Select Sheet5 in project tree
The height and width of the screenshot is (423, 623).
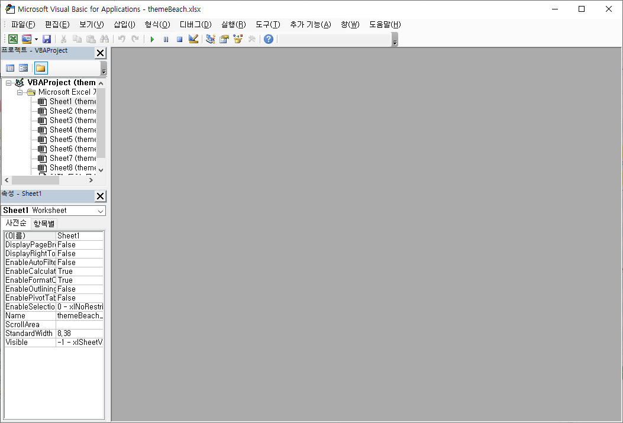(x=73, y=140)
